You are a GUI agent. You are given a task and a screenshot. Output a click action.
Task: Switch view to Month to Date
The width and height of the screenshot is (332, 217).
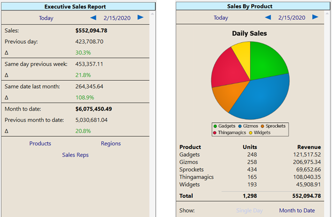[297, 211]
